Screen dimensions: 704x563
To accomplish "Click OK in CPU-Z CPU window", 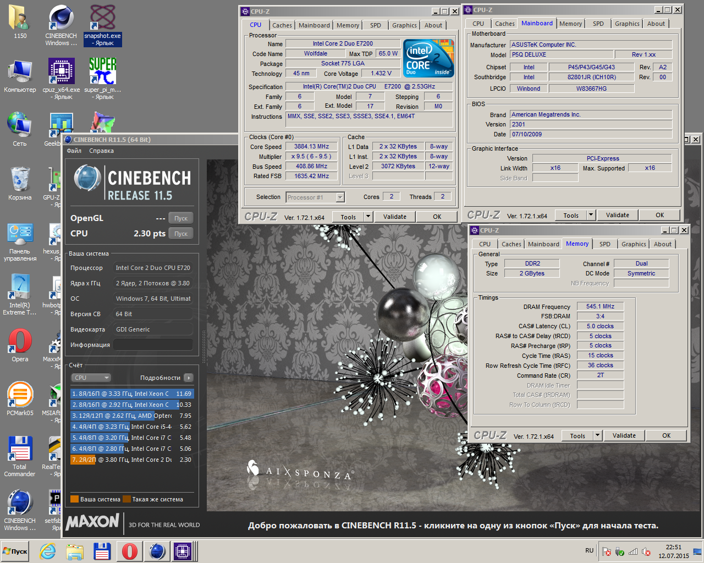I will (437, 217).
